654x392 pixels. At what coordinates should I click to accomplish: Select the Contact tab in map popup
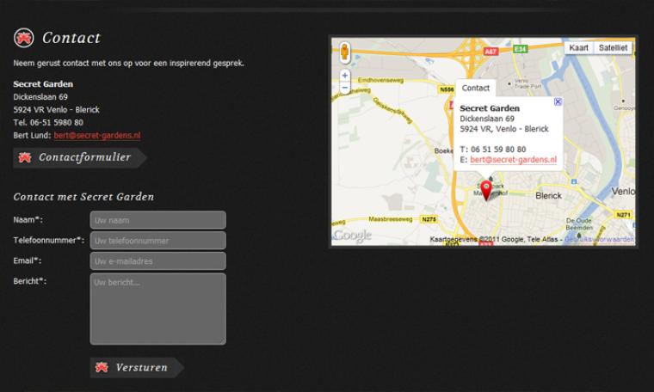point(475,88)
